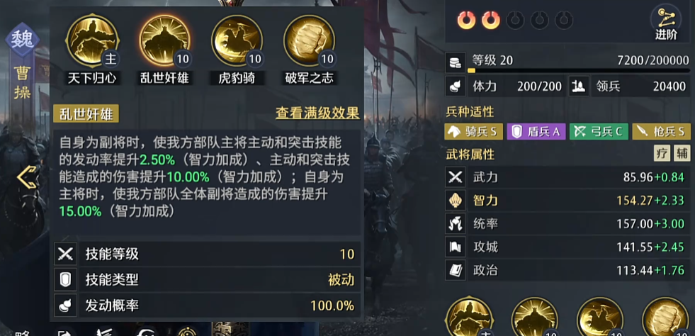The height and width of the screenshot is (336, 695).
Task: Click the 骑兵 S troop aptitude tag
Action: coord(473,132)
